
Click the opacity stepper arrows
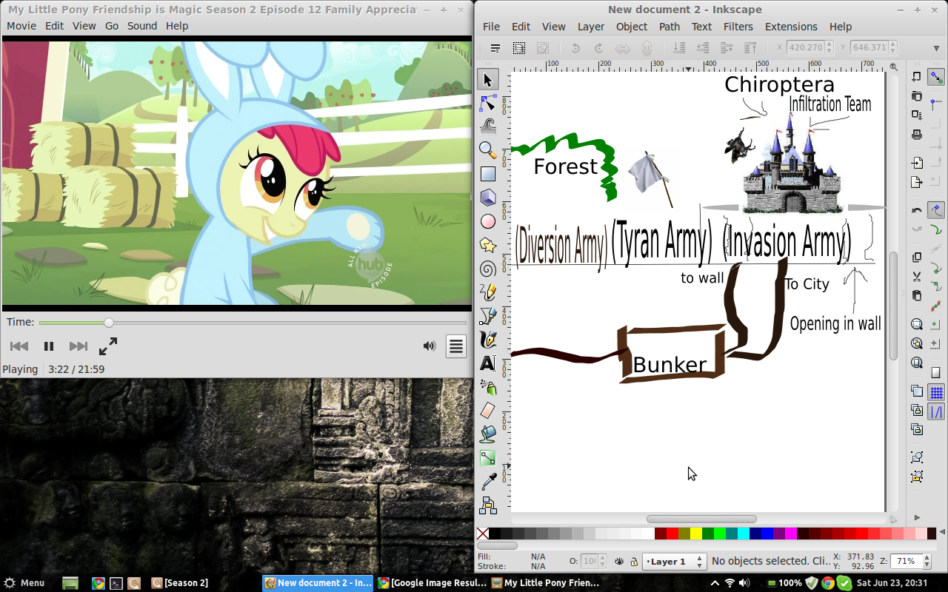[x=603, y=562]
